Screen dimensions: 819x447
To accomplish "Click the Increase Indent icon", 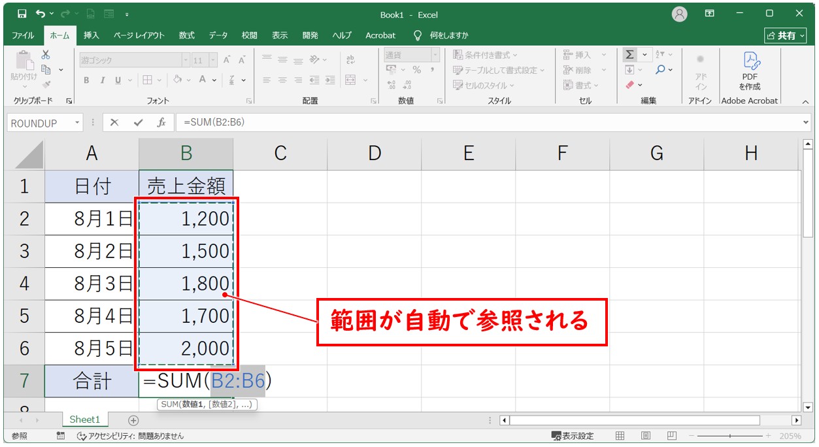I will pos(329,80).
